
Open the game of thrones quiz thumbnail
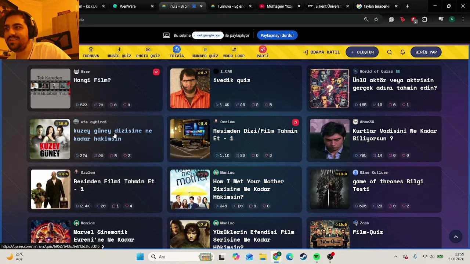[x=330, y=190]
